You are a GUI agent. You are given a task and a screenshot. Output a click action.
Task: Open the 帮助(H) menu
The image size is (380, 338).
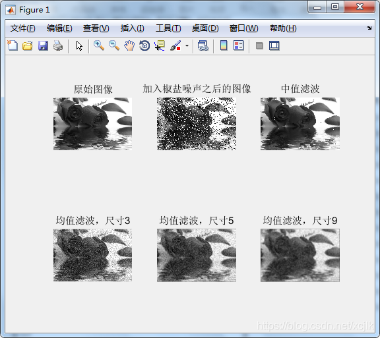[283, 28]
